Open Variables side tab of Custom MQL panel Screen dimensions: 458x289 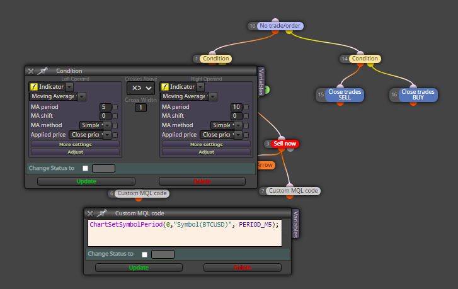click(295, 224)
